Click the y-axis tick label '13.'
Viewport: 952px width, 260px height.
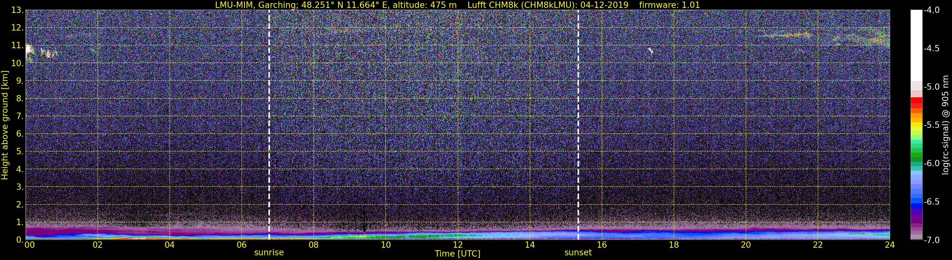[17, 10]
